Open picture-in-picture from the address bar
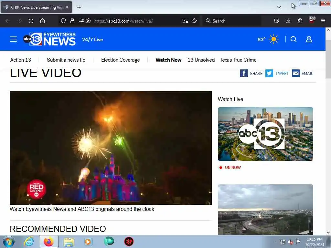 pos(185,21)
